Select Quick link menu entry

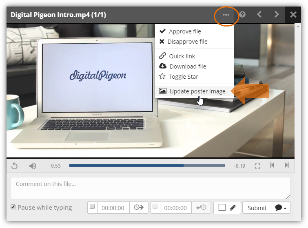[194, 56]
